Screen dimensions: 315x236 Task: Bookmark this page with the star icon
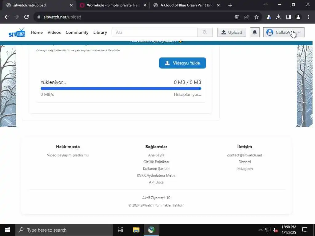[x=257, y=17]
